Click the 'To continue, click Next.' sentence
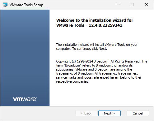Screen dimensions: 154x121 pos(90,49)
